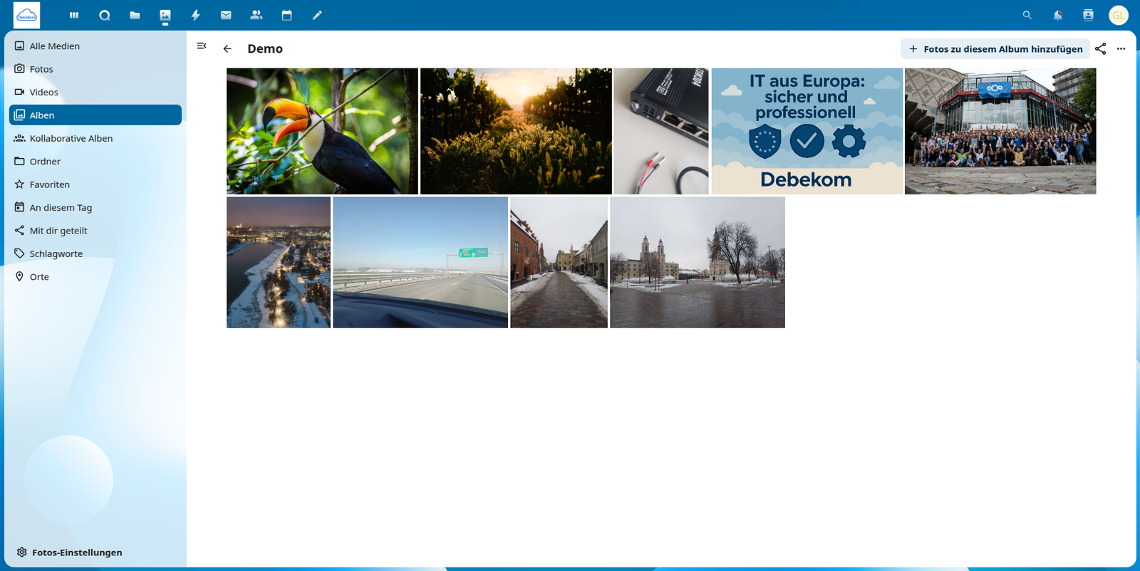Screen dimensions: 1140x571
Task: Open the GL user avatar menu
Action: point(1118,15)
